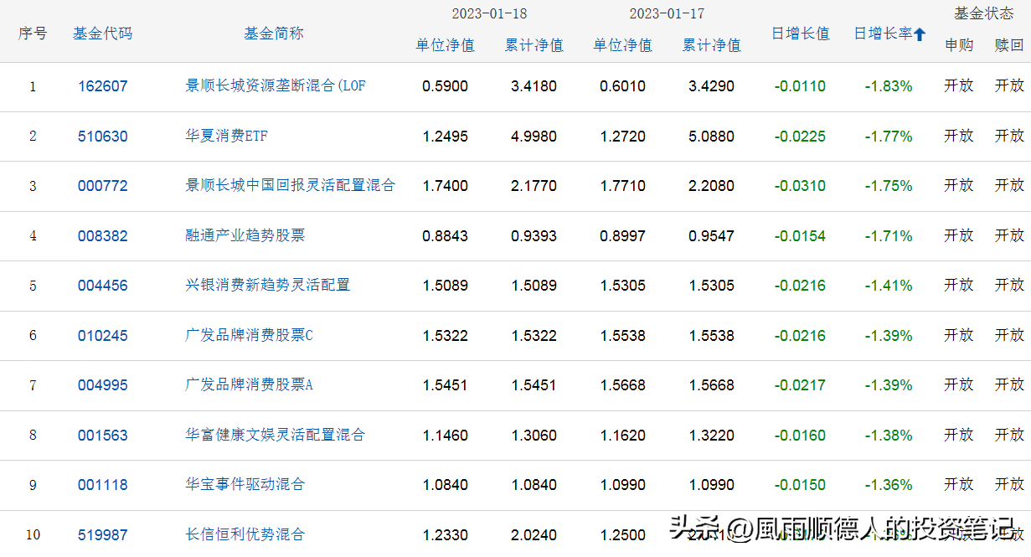This screenshot has width=1031, height=557.
Task: Click the 2023-01-18 date header
Action: [490, 13]
